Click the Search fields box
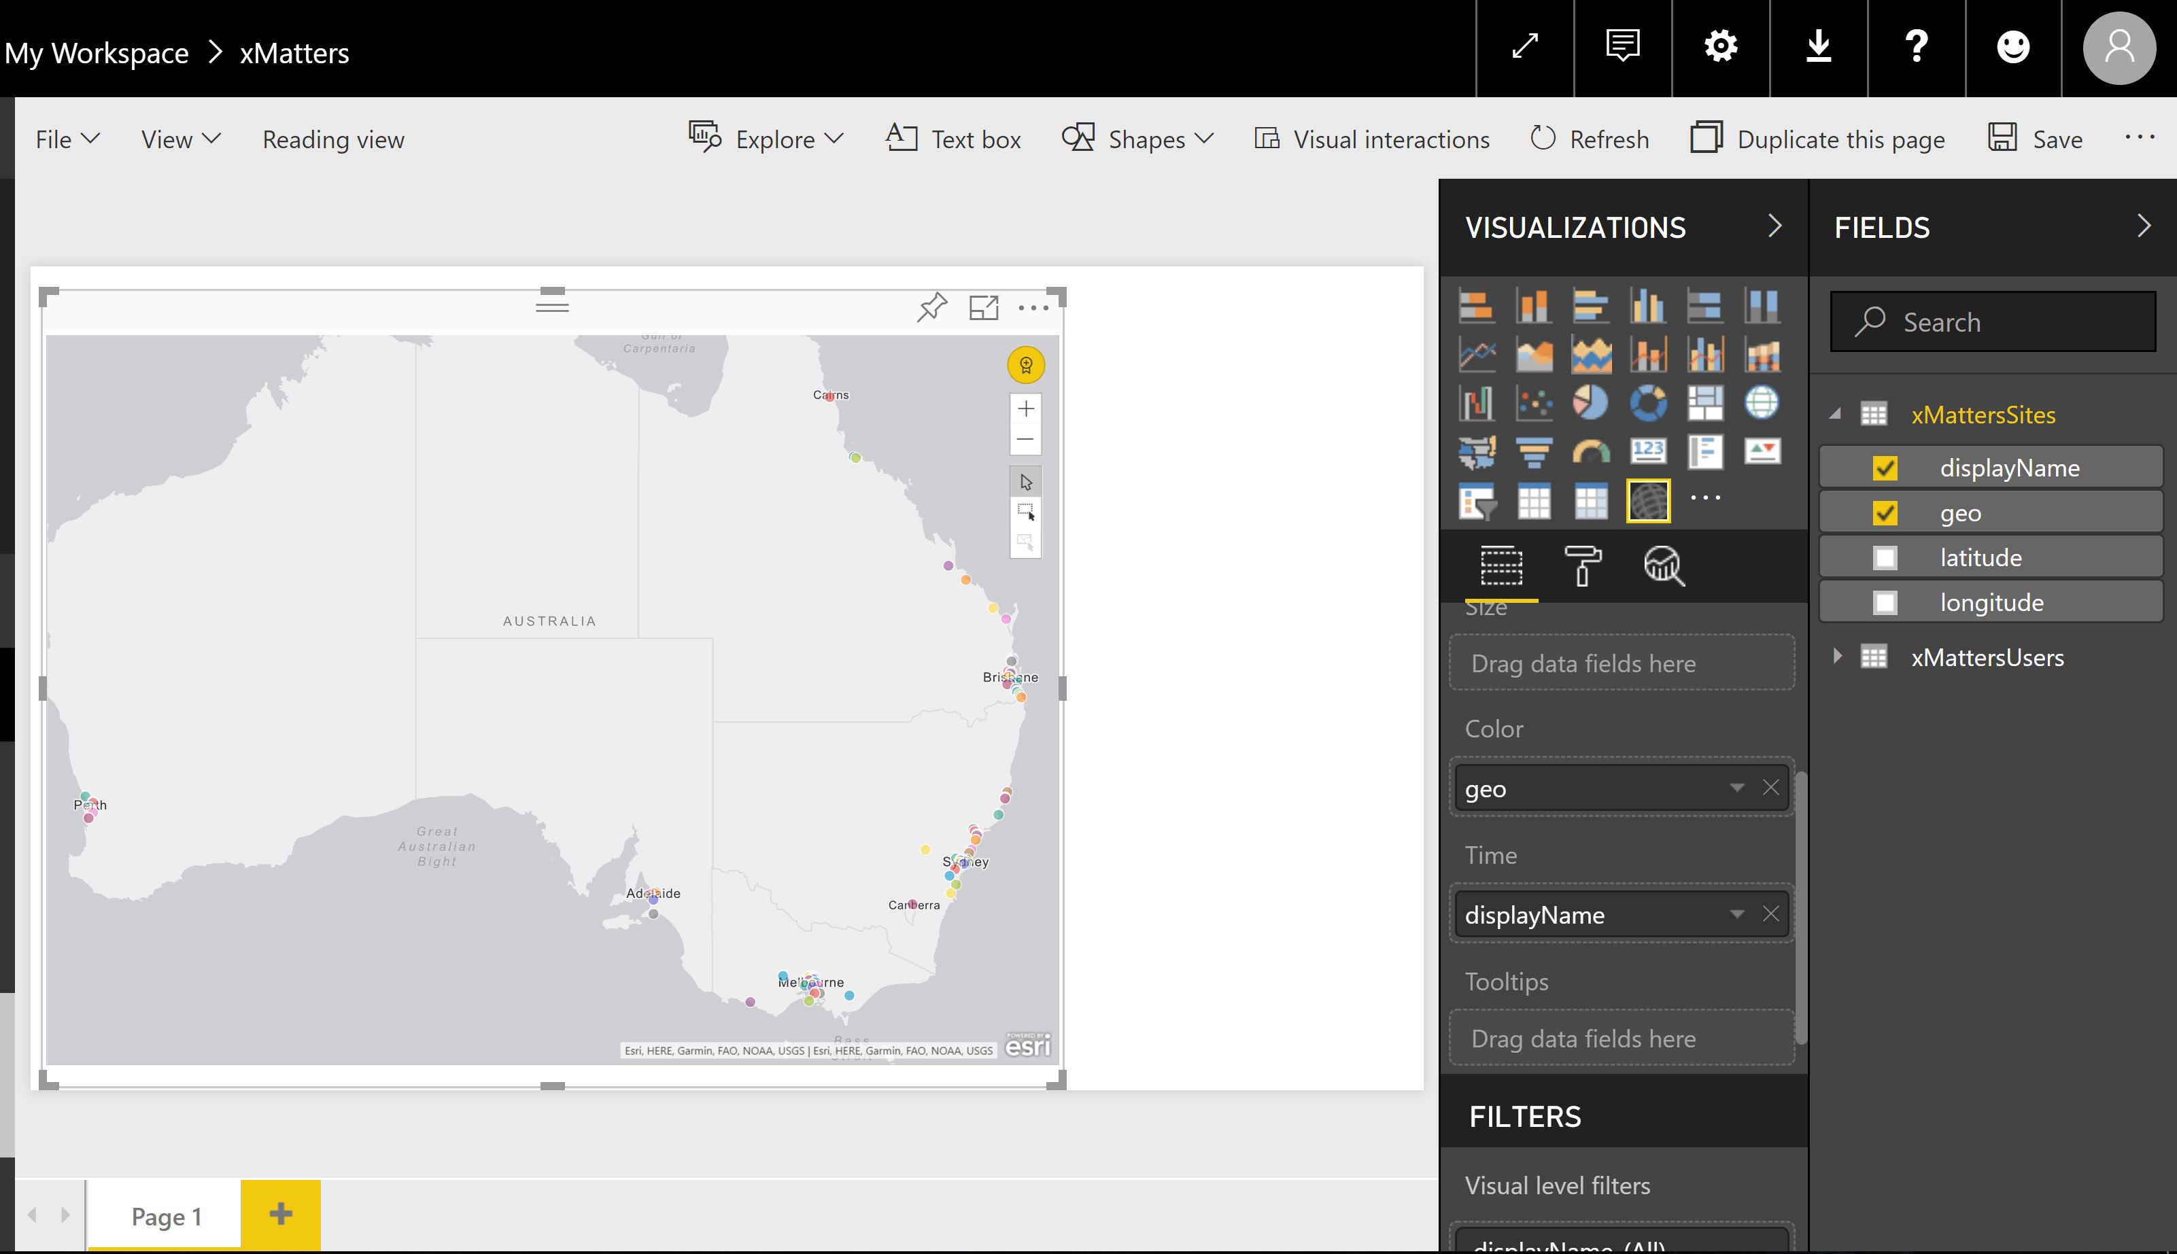The height and width of the screenshot is (1254, 2177). point(1992,321)
